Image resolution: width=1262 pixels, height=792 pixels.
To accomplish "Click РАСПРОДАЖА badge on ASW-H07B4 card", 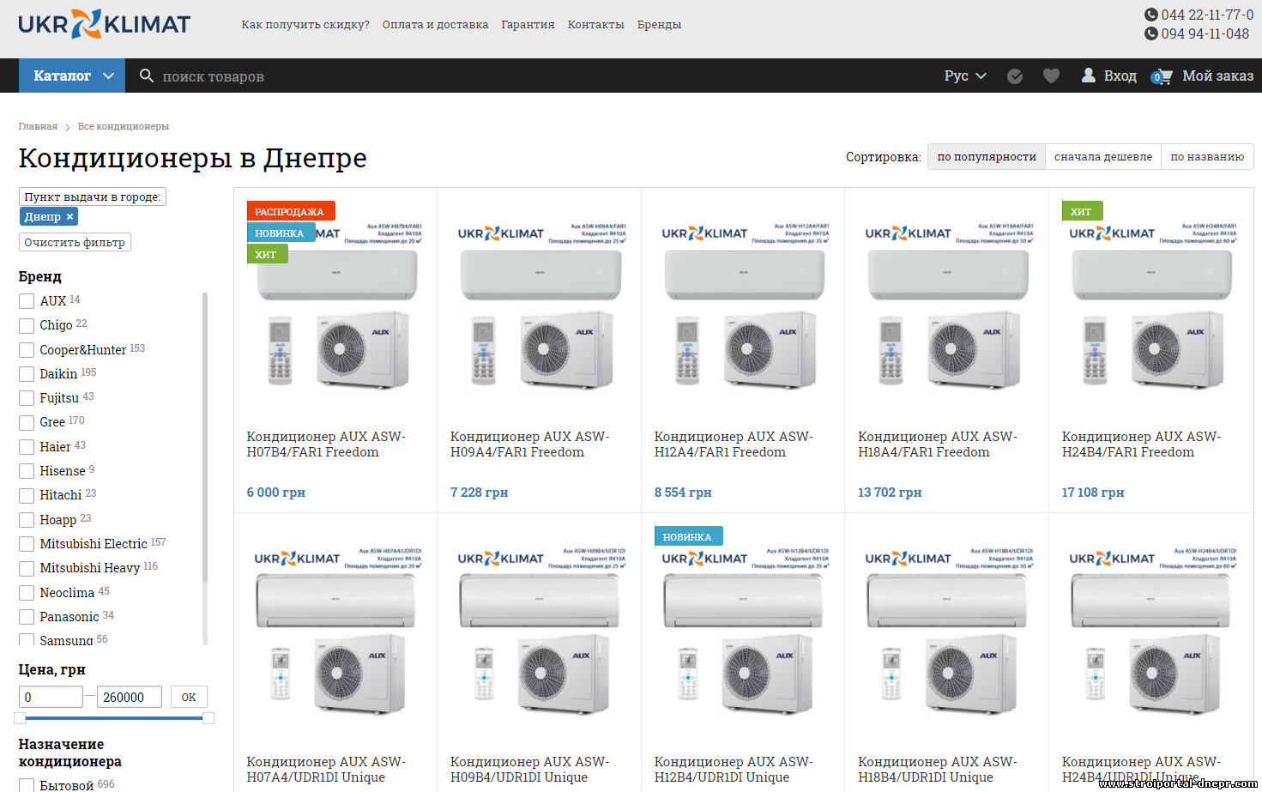I will (291, 211).
